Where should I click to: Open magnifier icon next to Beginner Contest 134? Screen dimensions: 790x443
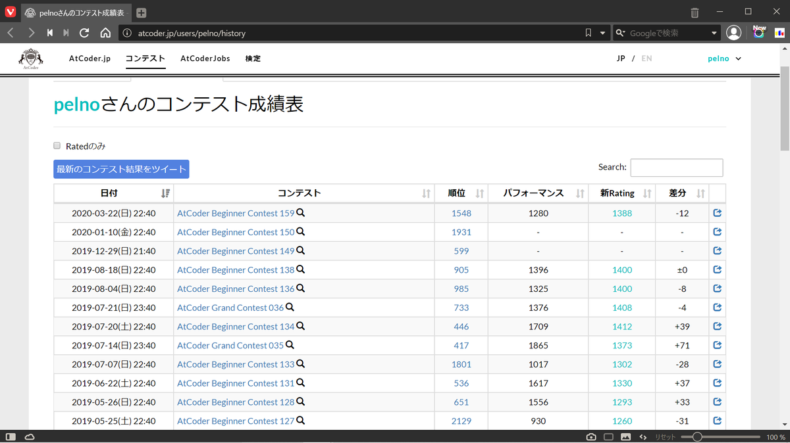[x=301, y=326]
